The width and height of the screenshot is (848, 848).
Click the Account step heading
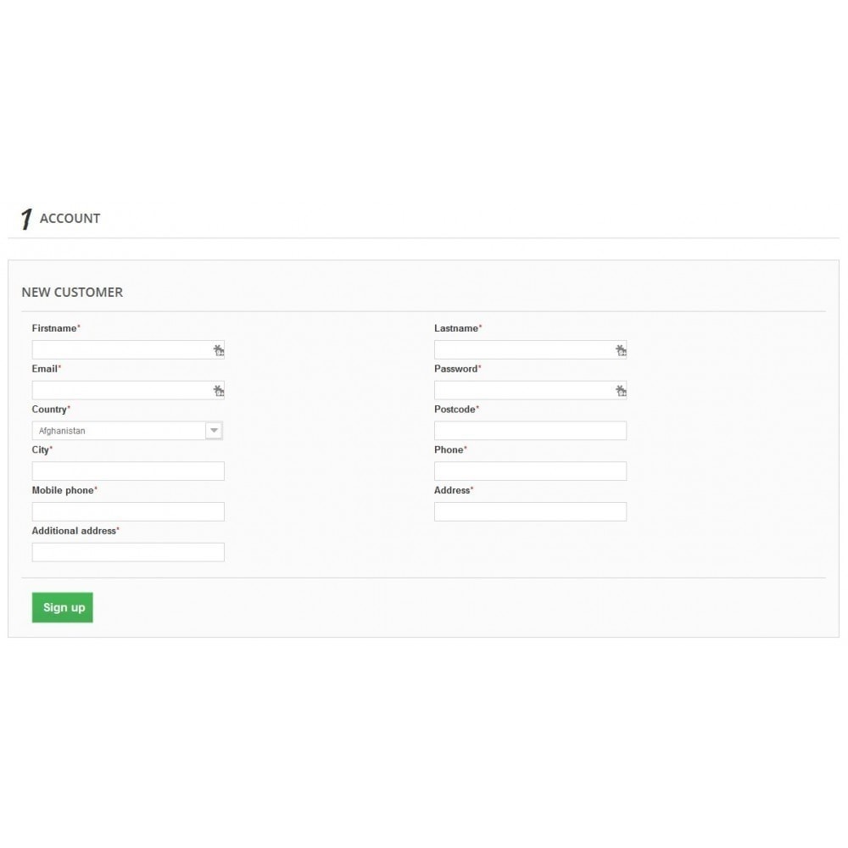tap(70, 219)
